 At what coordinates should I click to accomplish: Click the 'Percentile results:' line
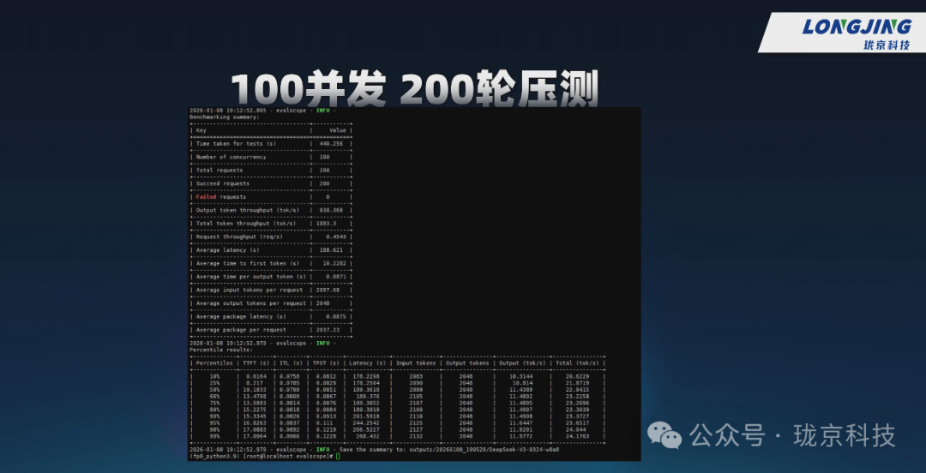click(x=219, y=350)
